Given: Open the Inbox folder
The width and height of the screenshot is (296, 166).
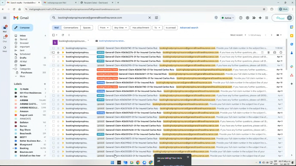Looking at the screenshot, I should click(23, 35).
